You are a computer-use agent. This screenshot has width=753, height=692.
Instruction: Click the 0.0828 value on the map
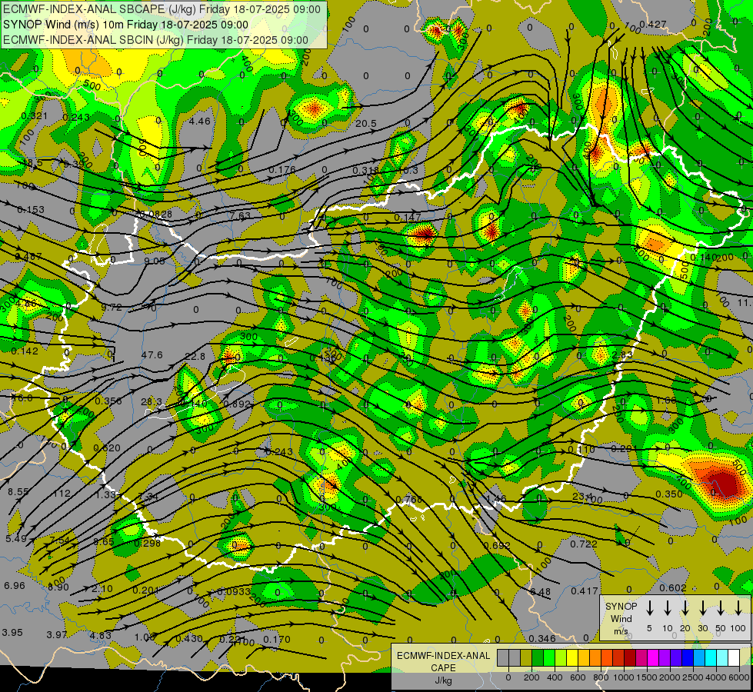[156, 214]
